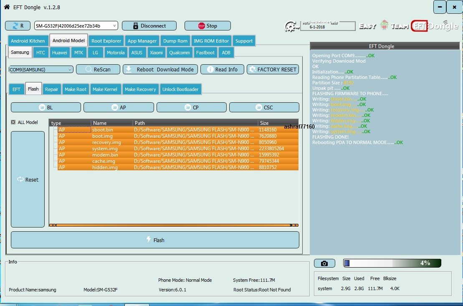Click the Disconnect button

click(x=149, y=26)
